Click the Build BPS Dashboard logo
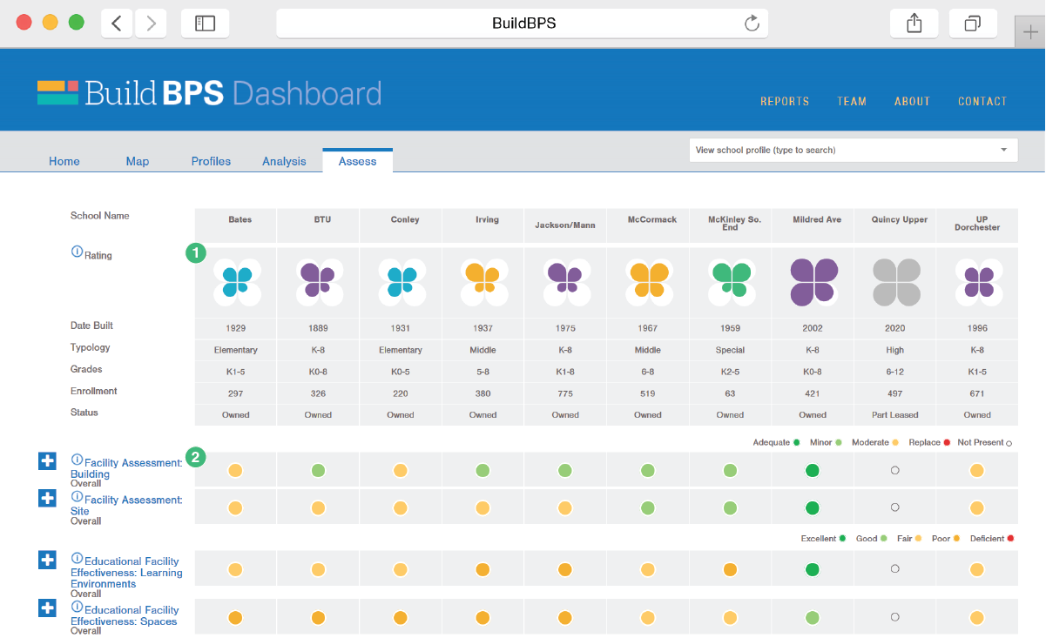The height and width of the screenshot is (638, 1046). [x=209, y=93]
